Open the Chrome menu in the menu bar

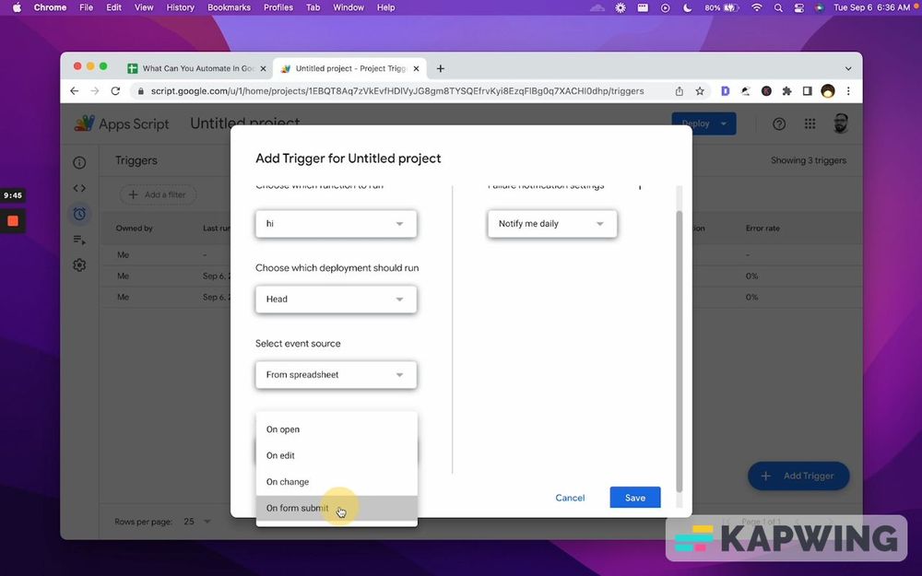pos(49,7)
